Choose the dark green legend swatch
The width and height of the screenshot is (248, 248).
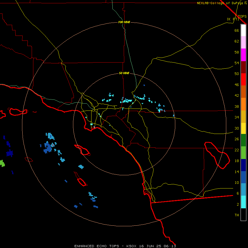pos(243,140)
